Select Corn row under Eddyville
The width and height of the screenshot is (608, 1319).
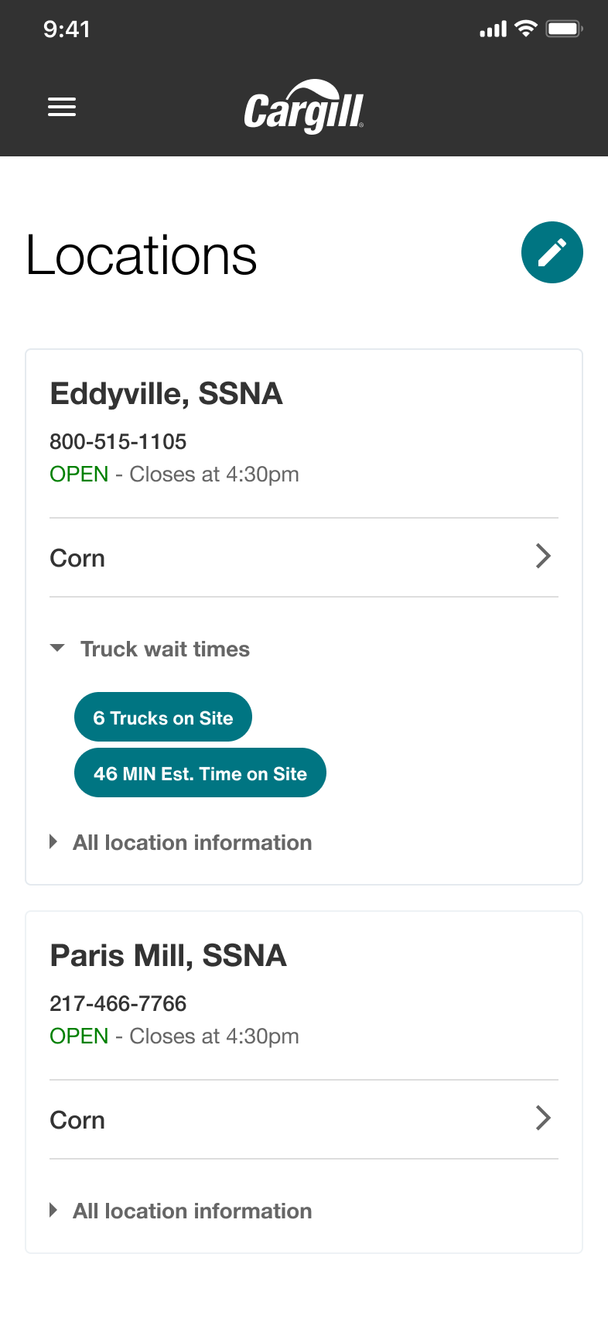(304, 557)
